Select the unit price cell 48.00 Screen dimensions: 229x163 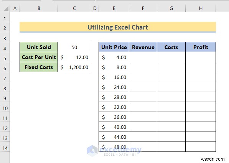click(114, 147)
